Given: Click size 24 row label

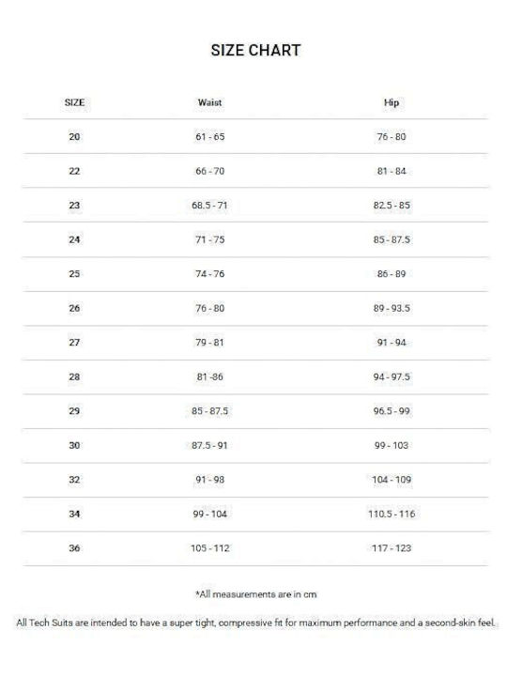Looking at the screenshot, I should click(74, 239).
